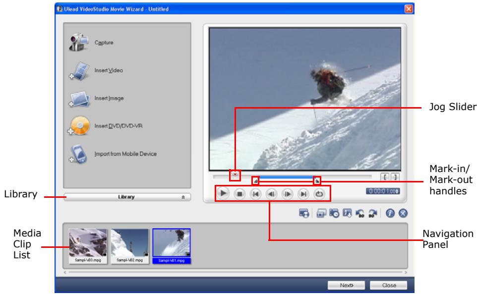
Task: Click the Import from Mobile Device label
Action: click(x=125, y=154)
